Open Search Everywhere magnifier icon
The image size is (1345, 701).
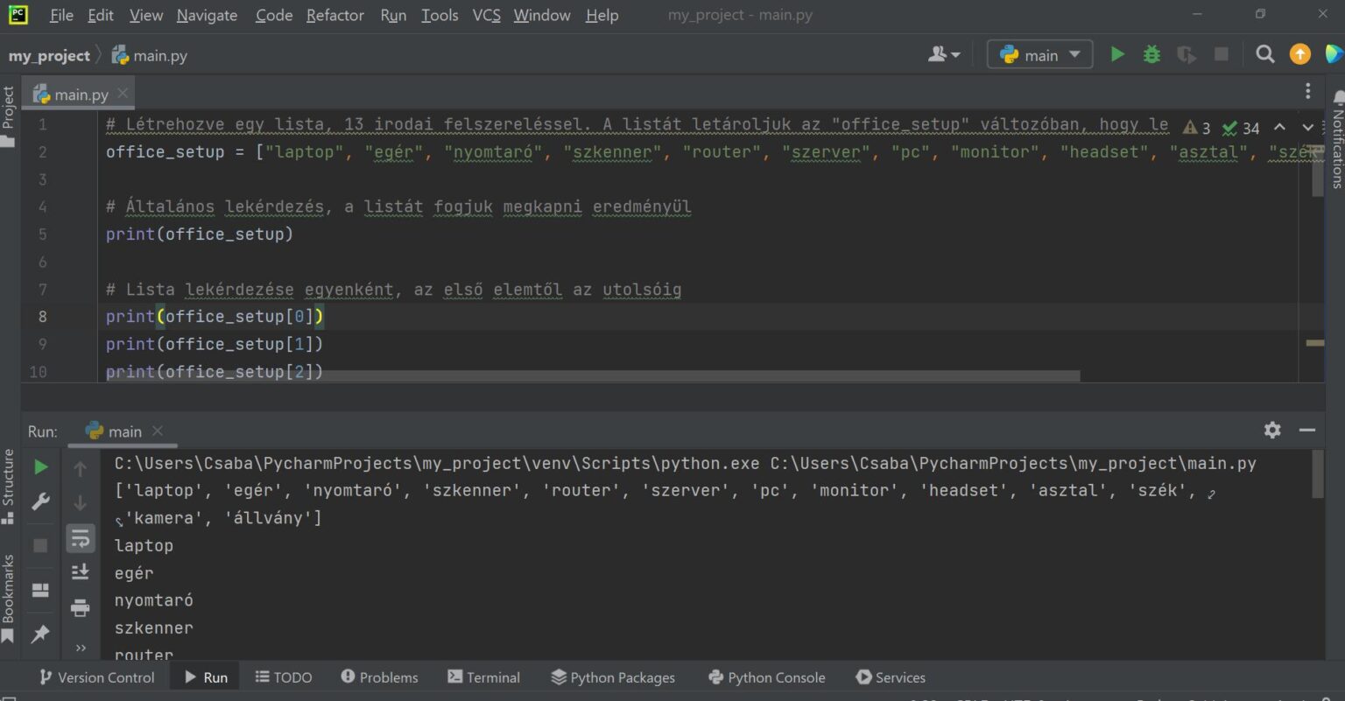[x=1264, y=54]
